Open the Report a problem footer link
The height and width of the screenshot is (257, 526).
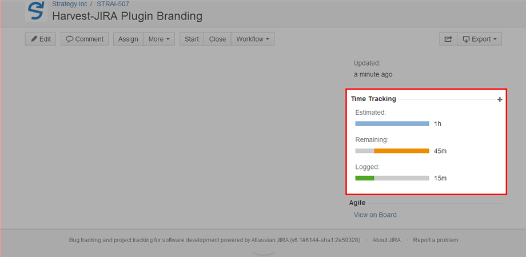[x=436, y=240]
